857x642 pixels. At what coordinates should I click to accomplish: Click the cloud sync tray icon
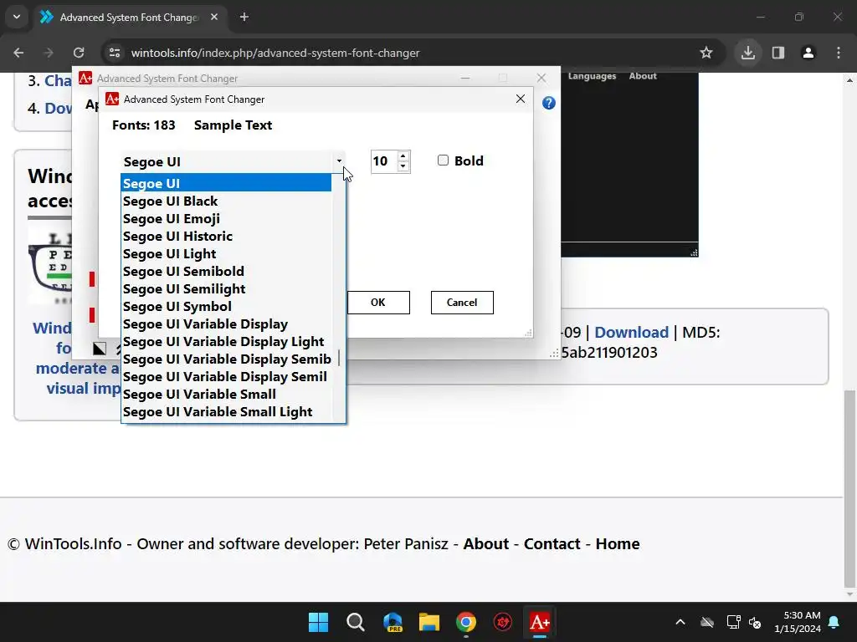click(706, 622)
